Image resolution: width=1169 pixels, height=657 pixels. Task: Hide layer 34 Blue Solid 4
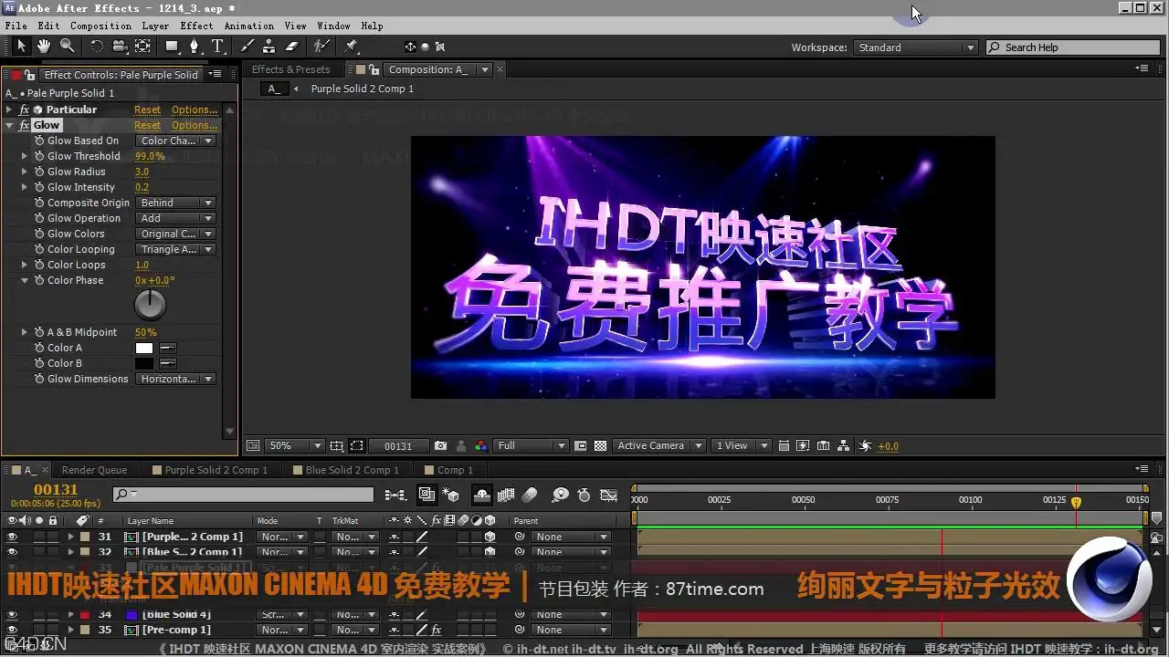coord(12,614)
